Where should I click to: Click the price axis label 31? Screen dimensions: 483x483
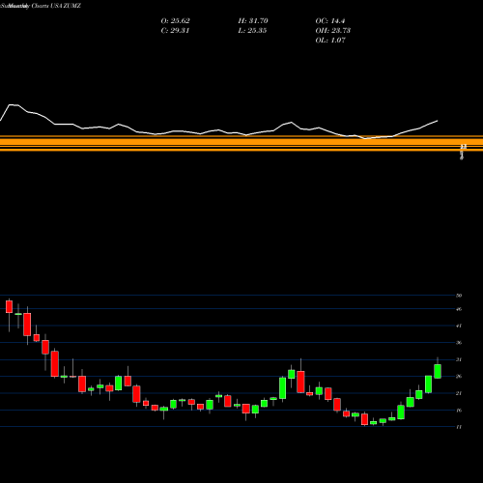click(459, 359)
